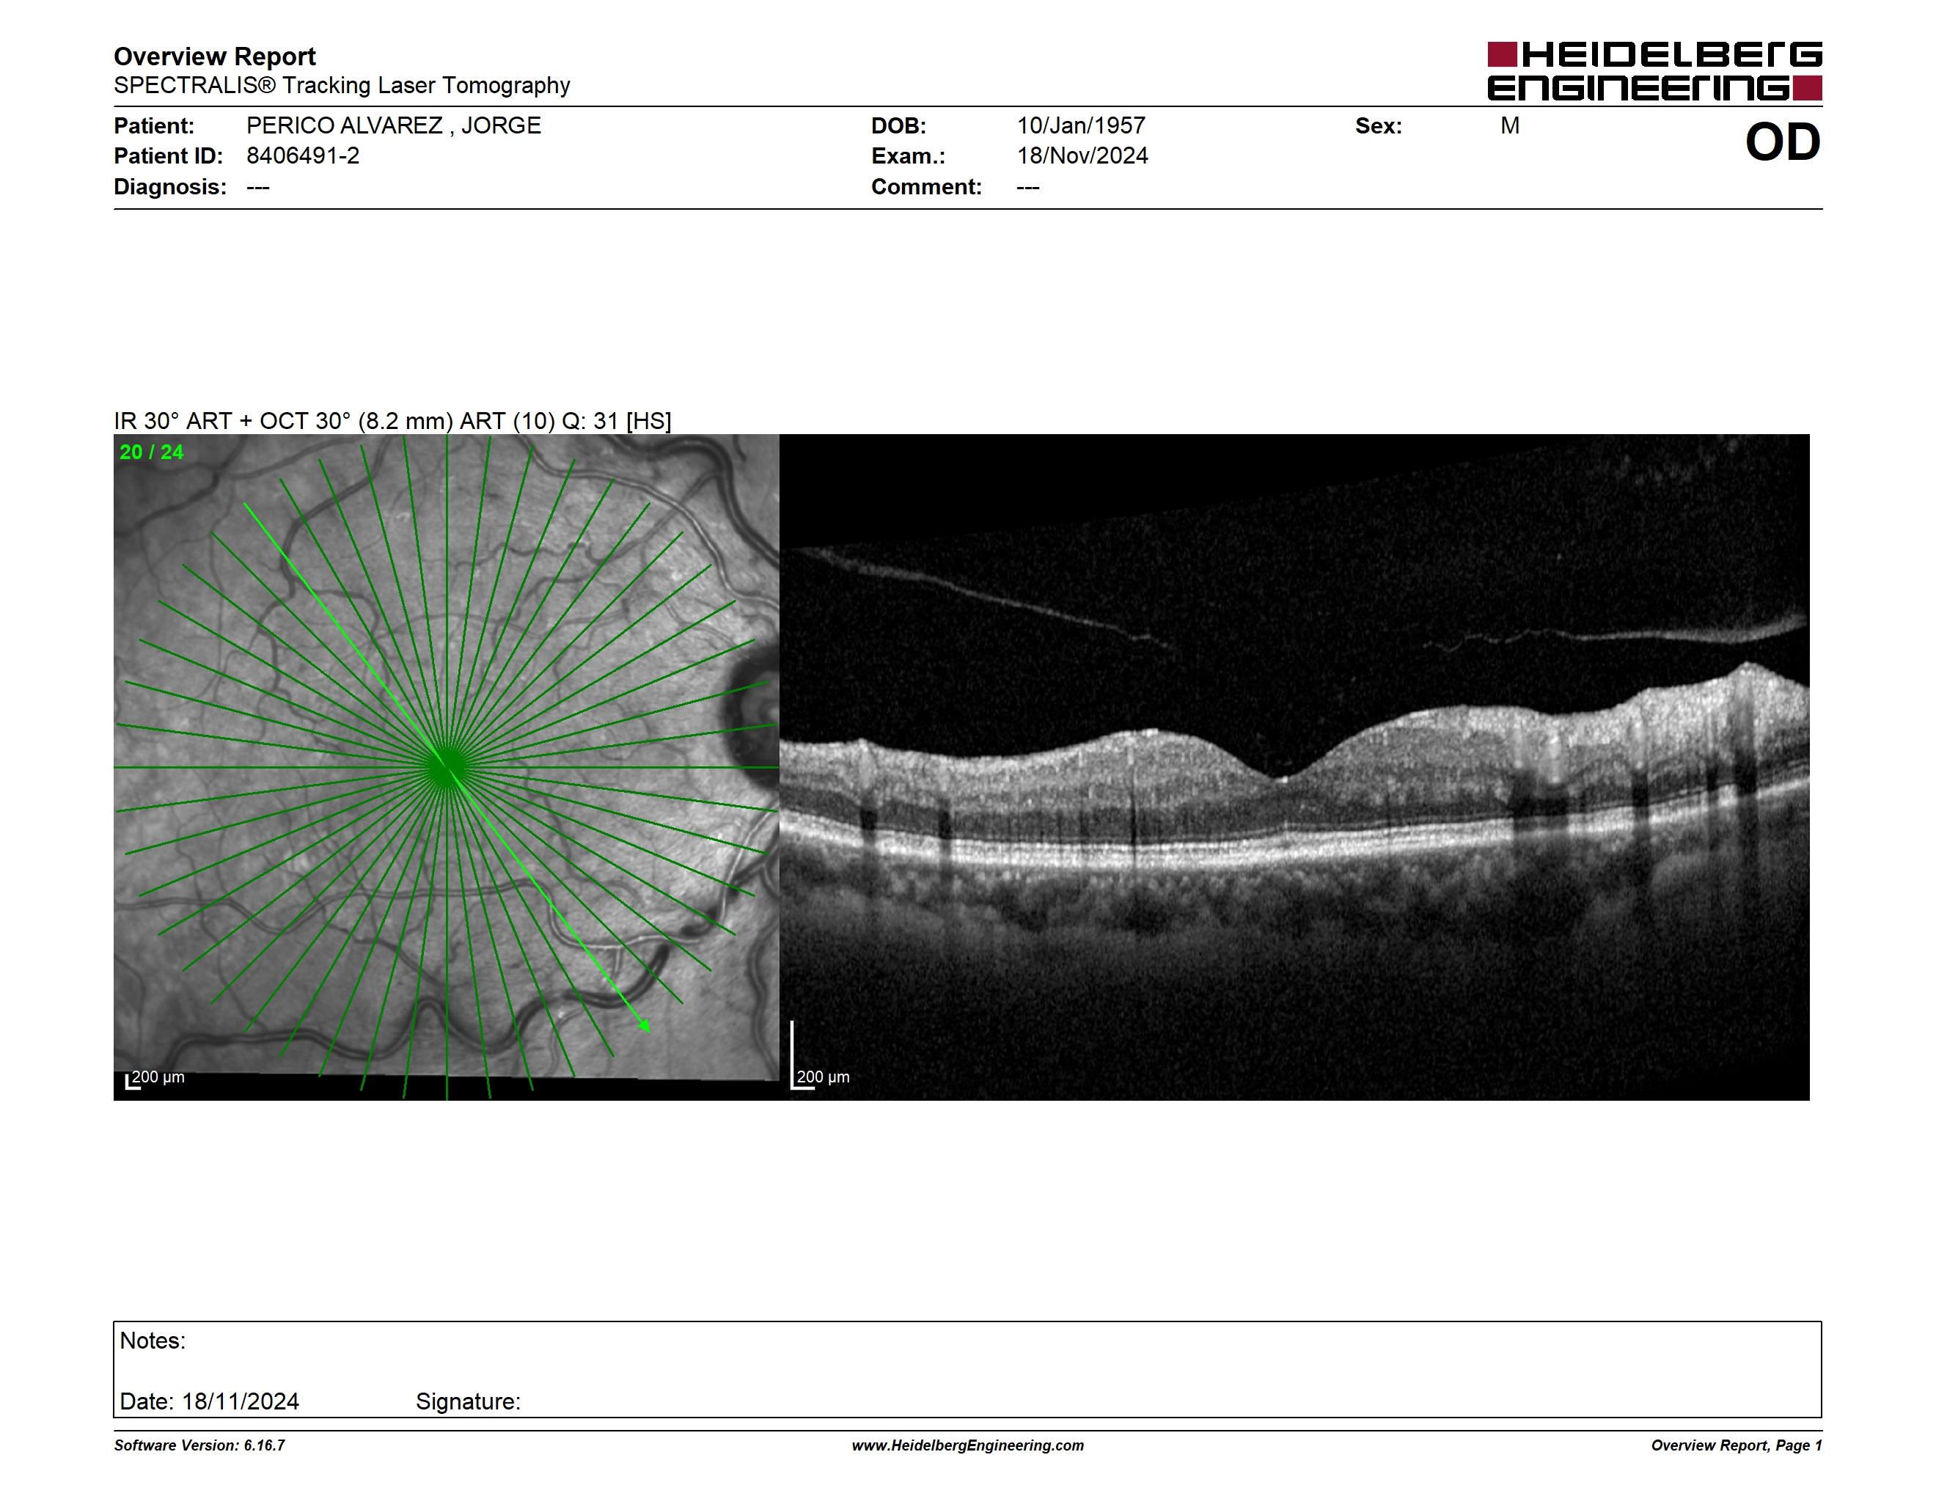
Task: Click the '200 µm' scale on fundus image
Action: tap(154, 1078)
